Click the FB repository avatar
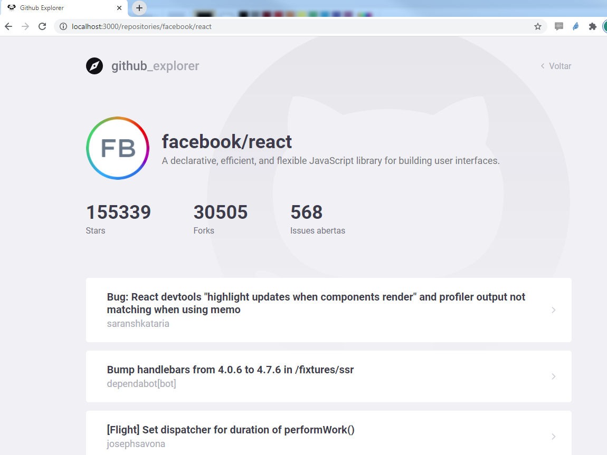The width and height of the screenshot is (607, 455). (118, 148)
